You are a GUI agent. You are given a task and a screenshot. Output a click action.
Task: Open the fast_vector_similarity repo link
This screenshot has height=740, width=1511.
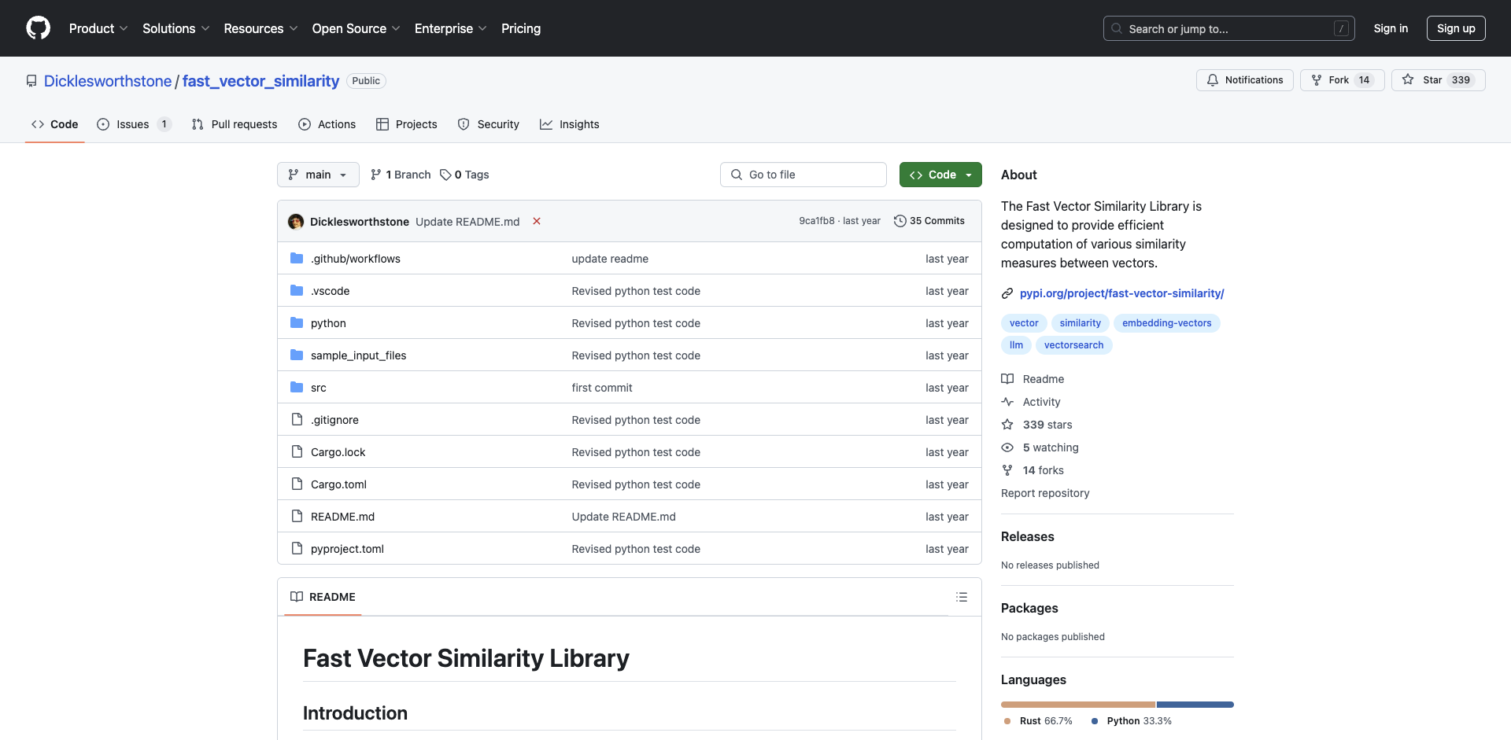tap(260, 81)
